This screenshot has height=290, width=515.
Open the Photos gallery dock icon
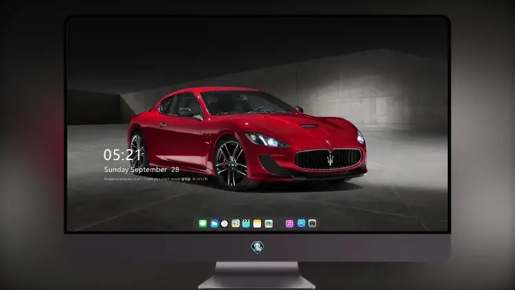(x=268, y=223)
